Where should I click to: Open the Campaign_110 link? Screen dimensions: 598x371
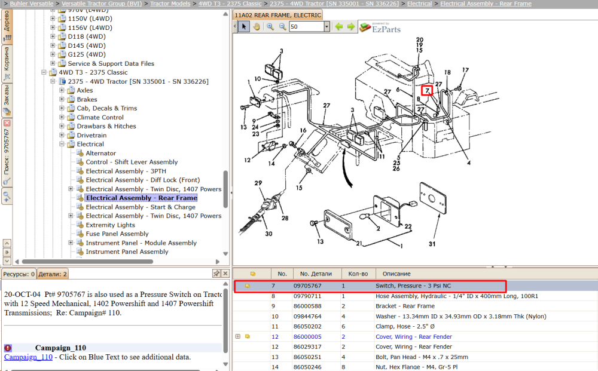tap(28, 357)
